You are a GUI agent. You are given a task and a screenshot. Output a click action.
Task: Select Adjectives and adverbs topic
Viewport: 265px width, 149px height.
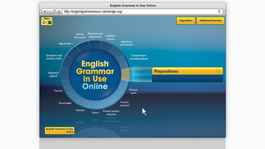pos(126,43)
